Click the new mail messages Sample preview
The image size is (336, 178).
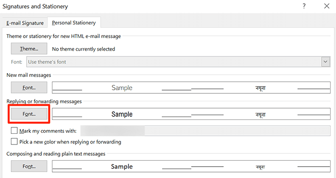191,88
